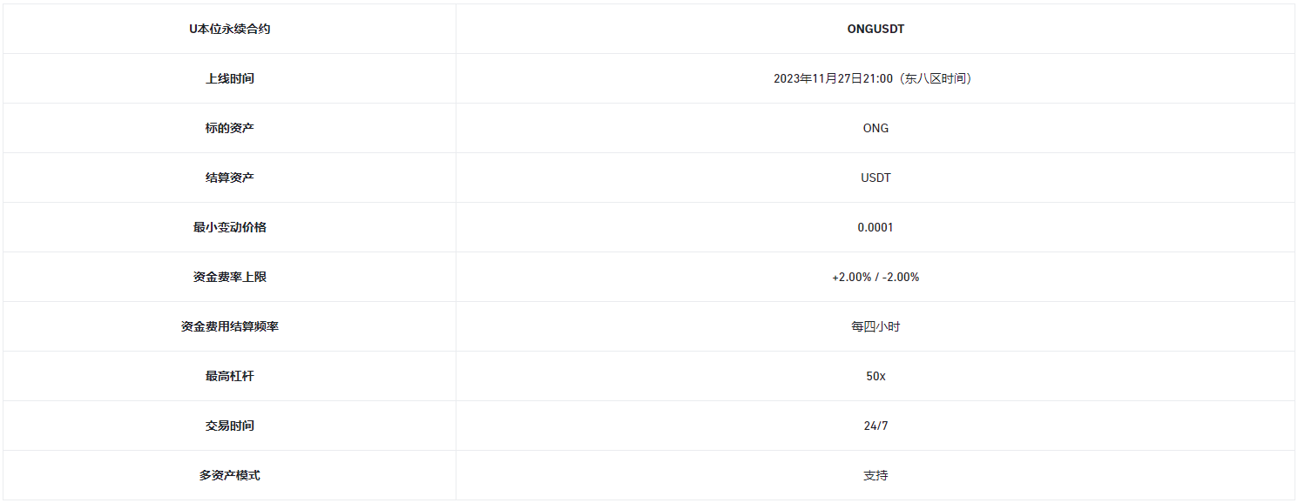Select the ONG underlying asset value
Screen dimensions: 1298x503
pyautogui.click(x=875, y=128)
